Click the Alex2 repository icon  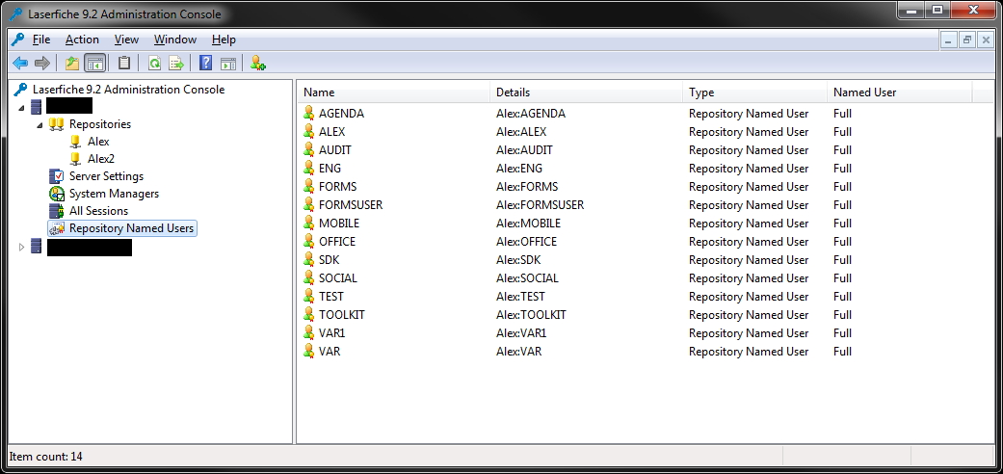75,159
